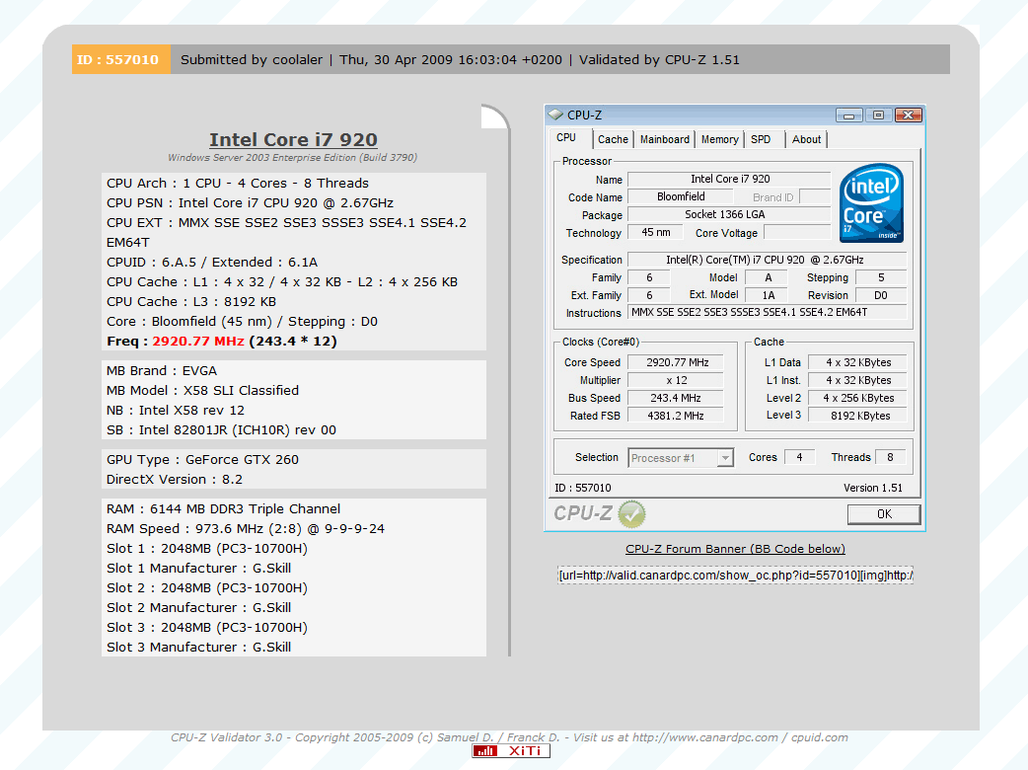1028x770 pixels.
Task: Go to the Memory tab
Action: (x=719, y=139)
